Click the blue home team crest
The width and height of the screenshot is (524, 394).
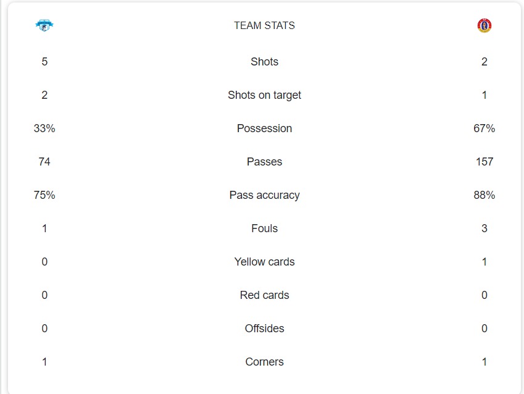44,25
